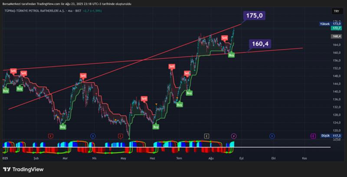Click the Sell signal in early Haziran
The width and height of the screenshot is (347, 177).
click(x=144, y=98)
